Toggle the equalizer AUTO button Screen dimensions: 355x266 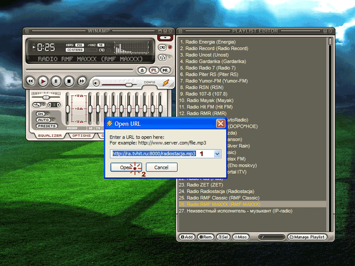click(x=43, y=120)
